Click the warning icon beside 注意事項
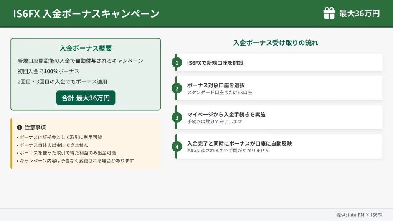This screenshot has width=393, height=221. (20, 128)
